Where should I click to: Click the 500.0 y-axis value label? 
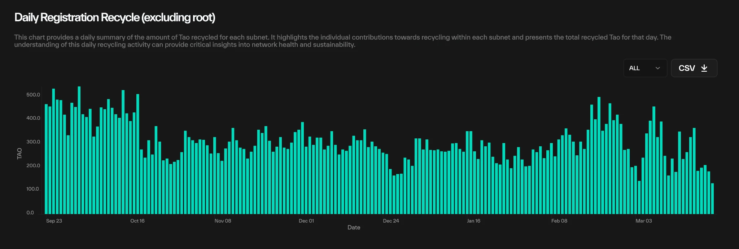[x=33, y=95]
